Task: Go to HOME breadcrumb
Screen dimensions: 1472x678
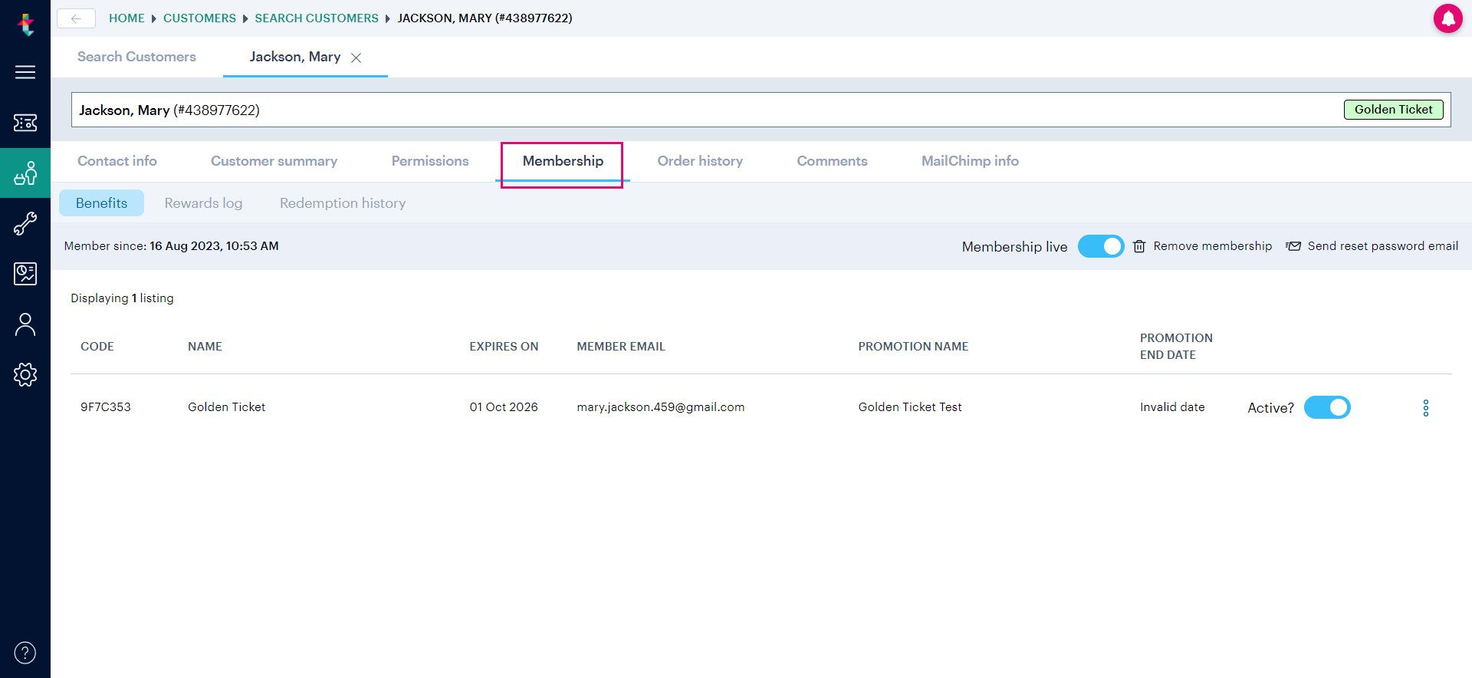Action: click(127, 18)
